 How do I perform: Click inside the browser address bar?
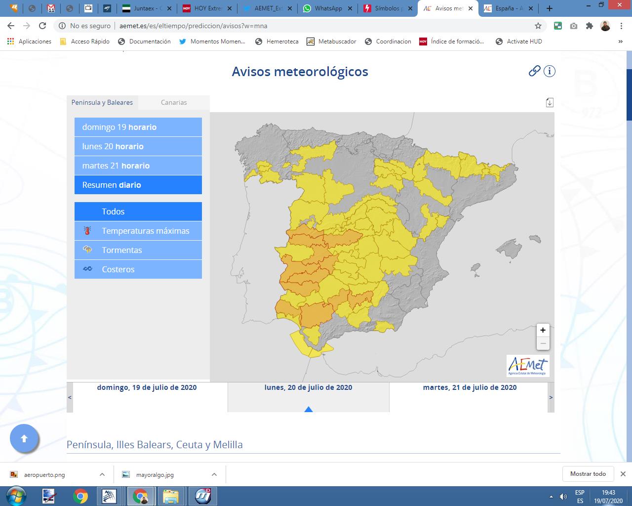pyautogui.click(x=296, y=25)
